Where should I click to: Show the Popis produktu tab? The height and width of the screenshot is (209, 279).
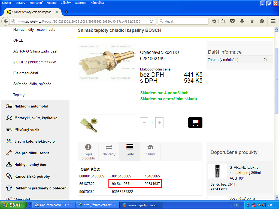pos(88,152)
